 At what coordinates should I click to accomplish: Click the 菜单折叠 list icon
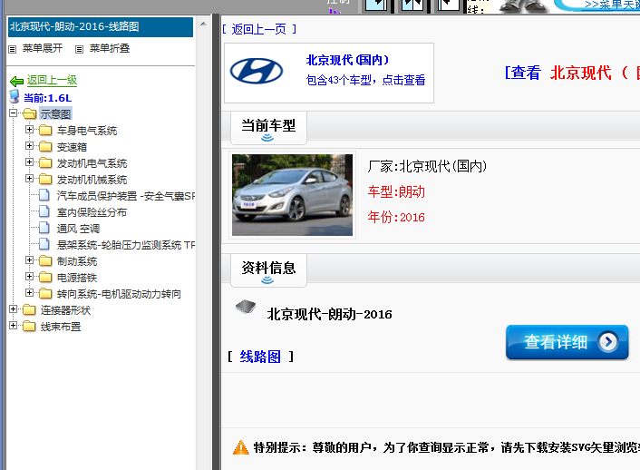(x=80, y=50)
